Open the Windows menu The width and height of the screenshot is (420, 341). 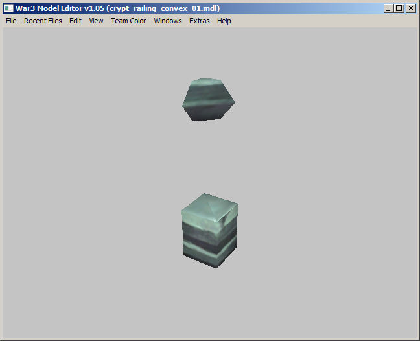tap(168, 21)
